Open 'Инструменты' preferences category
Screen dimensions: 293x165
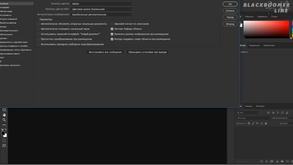click(5, 15)
